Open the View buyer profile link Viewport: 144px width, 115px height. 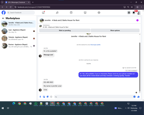[x=95, y=45]
